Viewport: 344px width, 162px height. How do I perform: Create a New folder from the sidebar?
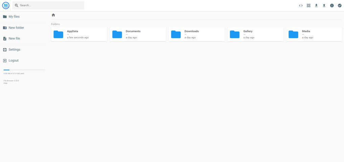tap(23, 28)
